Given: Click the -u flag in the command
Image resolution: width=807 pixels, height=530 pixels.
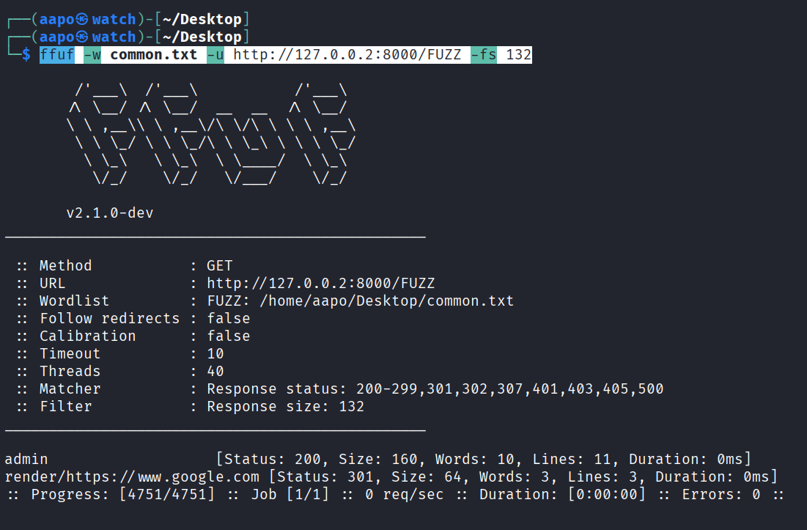Looking at the screenshot, I should point(215,55).
